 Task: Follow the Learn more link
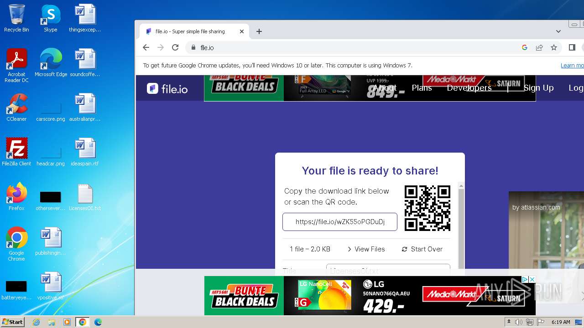coord(572,66)
